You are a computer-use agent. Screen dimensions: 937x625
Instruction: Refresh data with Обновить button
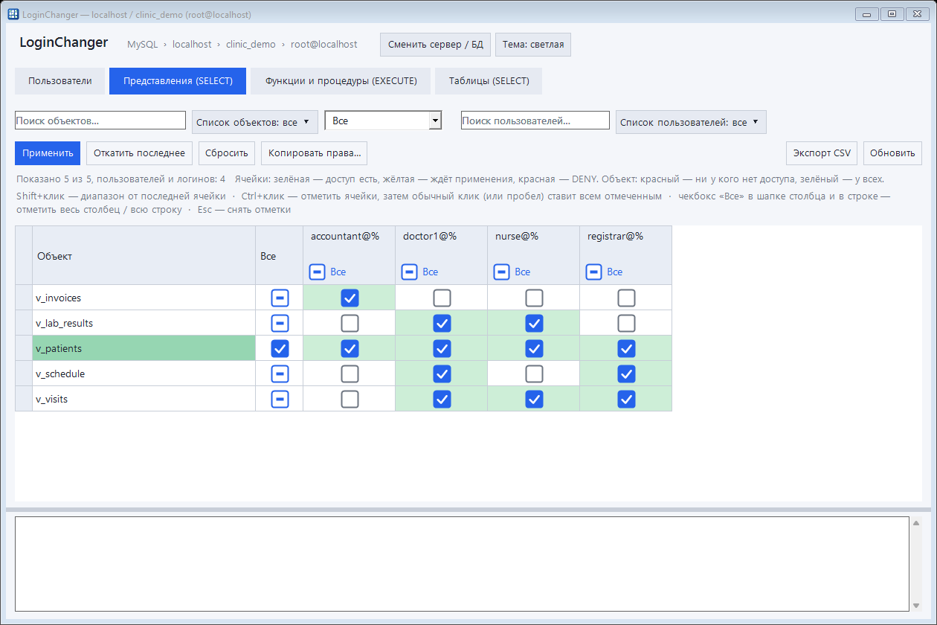[x=892, y=153]
